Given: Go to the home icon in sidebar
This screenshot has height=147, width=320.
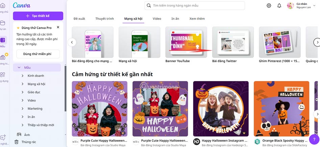Looking at the screenshot, I should pos(3,5).
